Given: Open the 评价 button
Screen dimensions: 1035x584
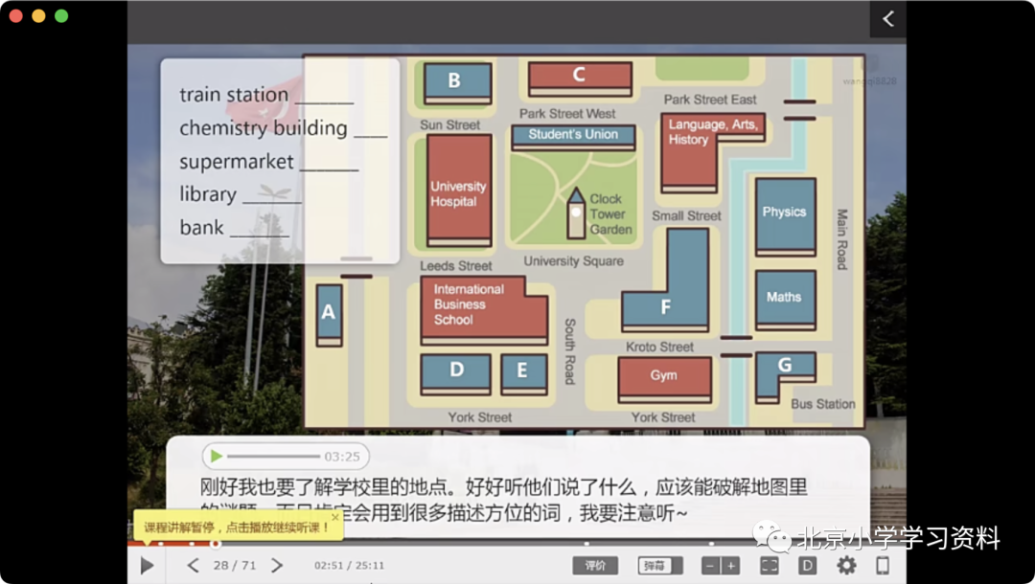Looking at the screenshot, I should (x=595, y=566).
